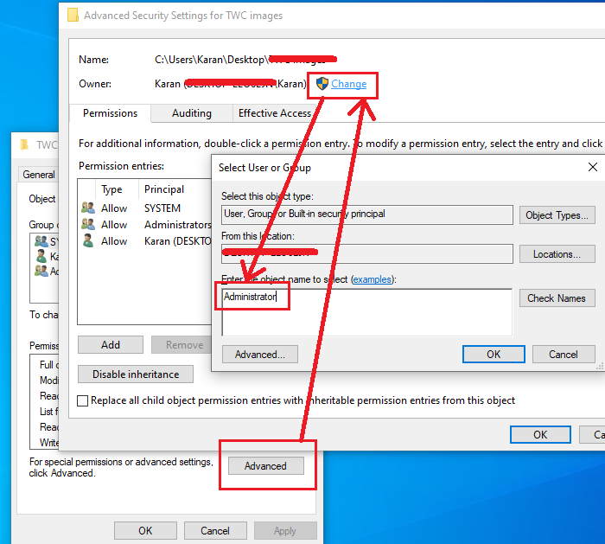Click the Object Types button
605x544 pixels.
[x=557, y=215]
